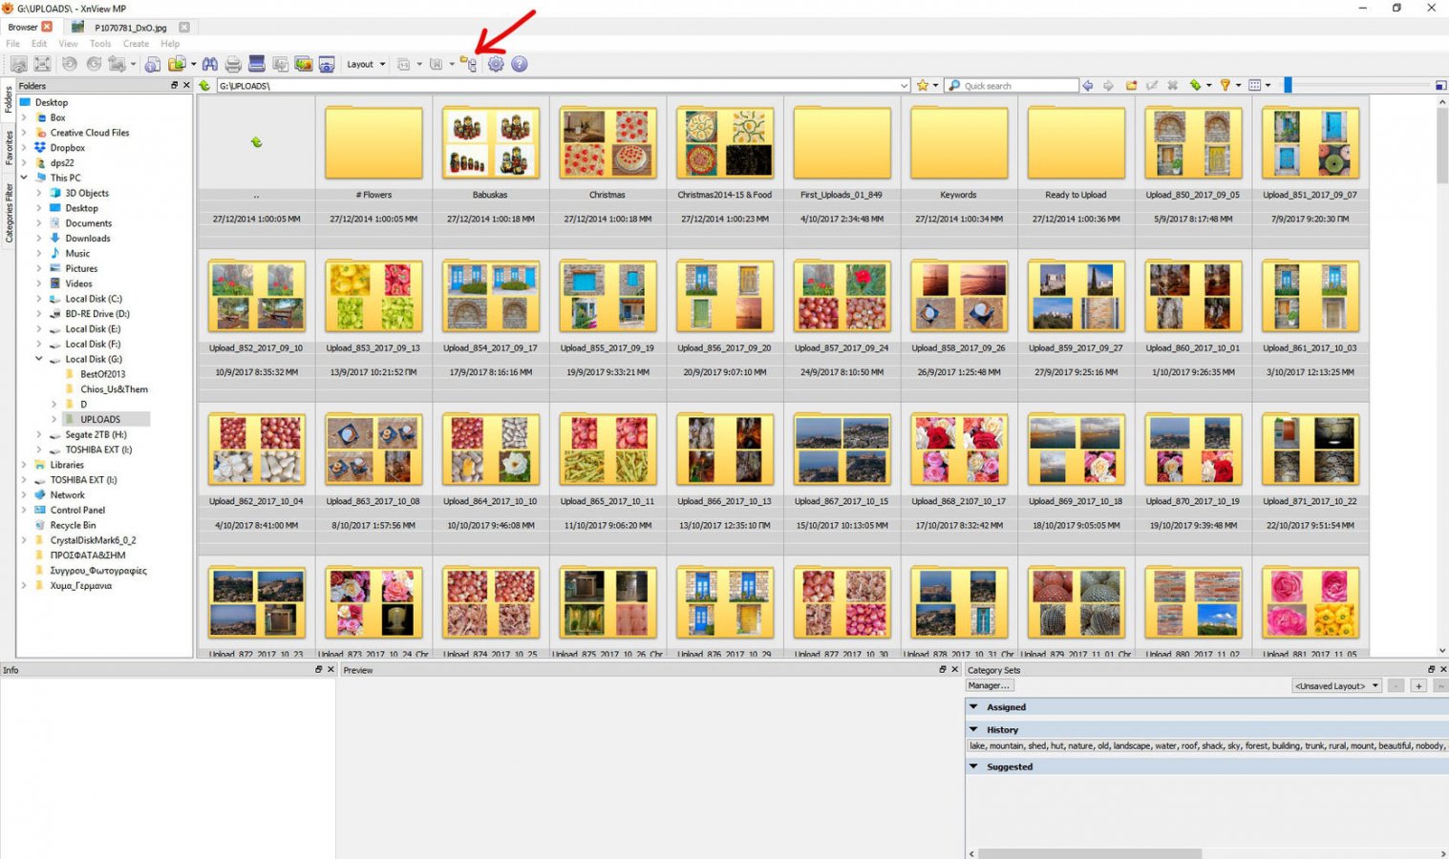Click the blue help question mark icon
Viewport: 1449px width, 859px height.
pyautogui.click(x=520, y=64)
